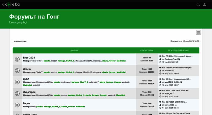The height and width of the screenshot is (115, 212).
Task: Click the ФОРУМ column header
Action: click(74, 50)
